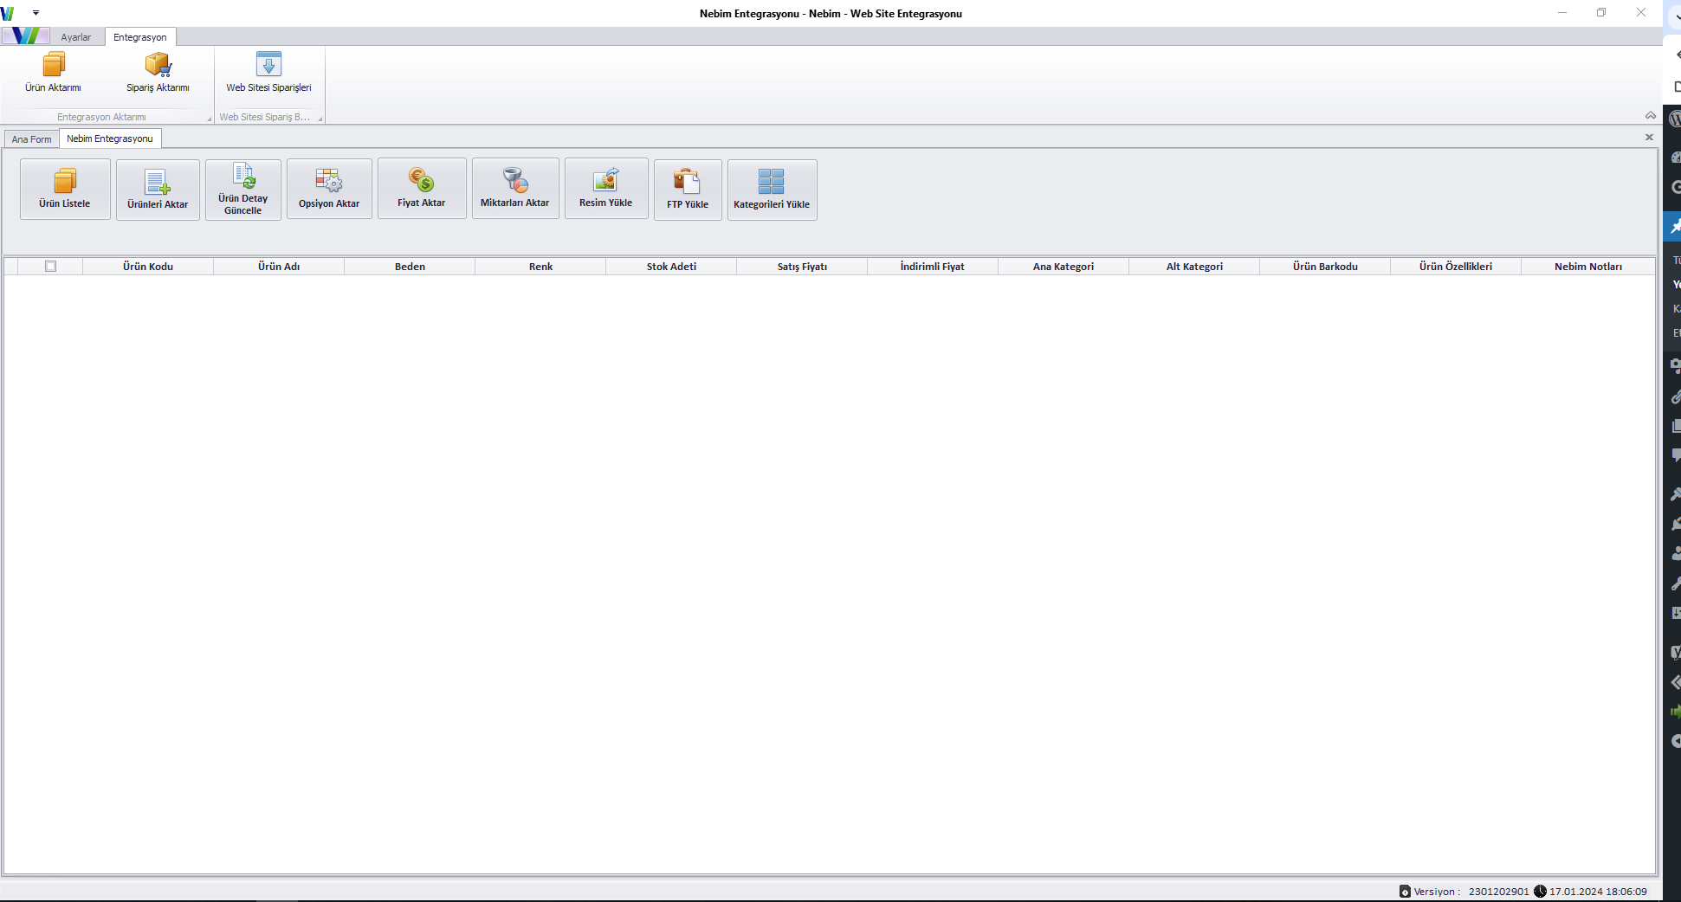The width and height of the screenshot is (1681, 902).
Task: Expand the Entegrasyon Aktarımı group launcher
Action: click(209, 119)
